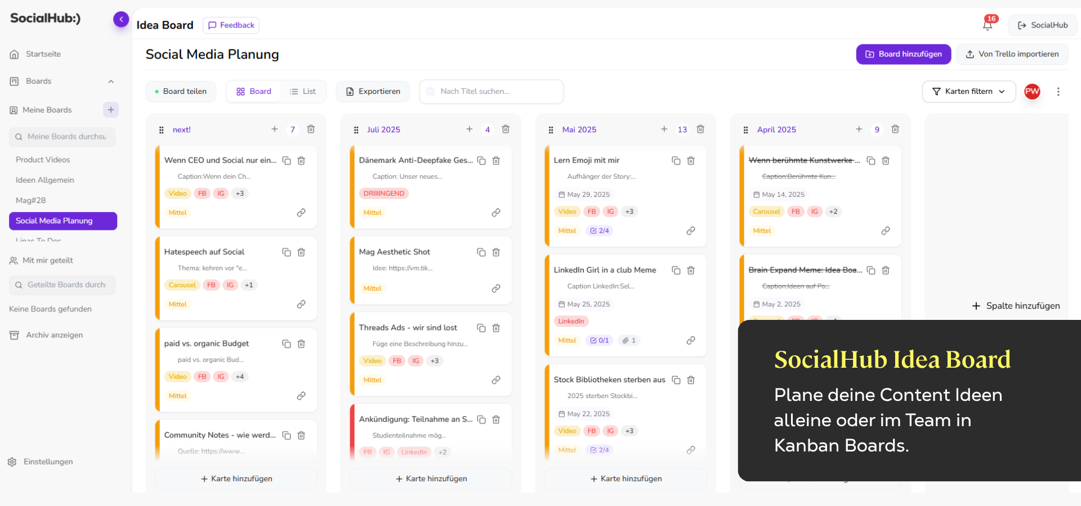Switch to Board view

coord(254,92)
